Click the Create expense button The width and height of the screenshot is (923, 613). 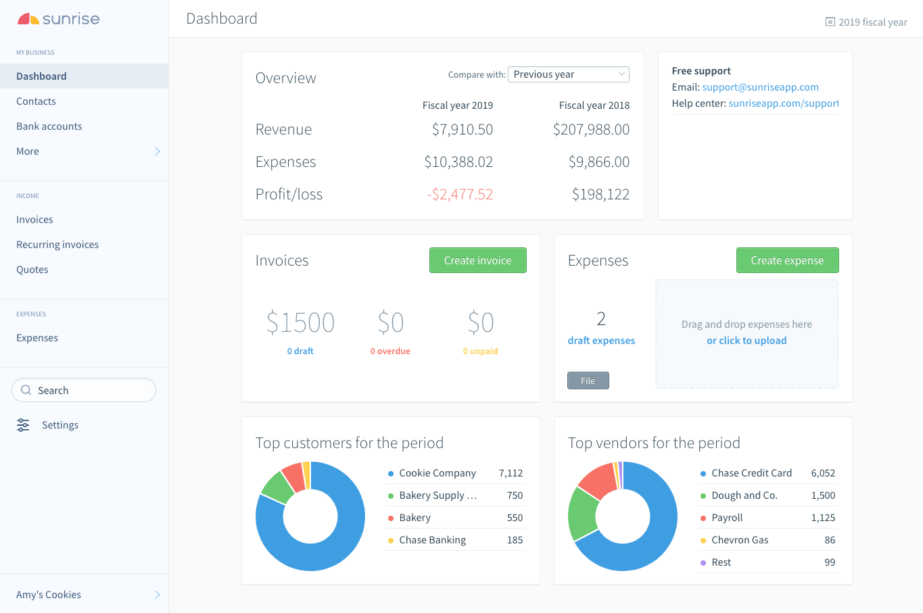[788, 260]
